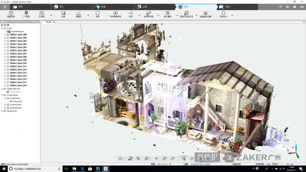The height and width of the screenshot is (172, 306).
Task: Open the 导出 workflow tab
Action: 228,7
